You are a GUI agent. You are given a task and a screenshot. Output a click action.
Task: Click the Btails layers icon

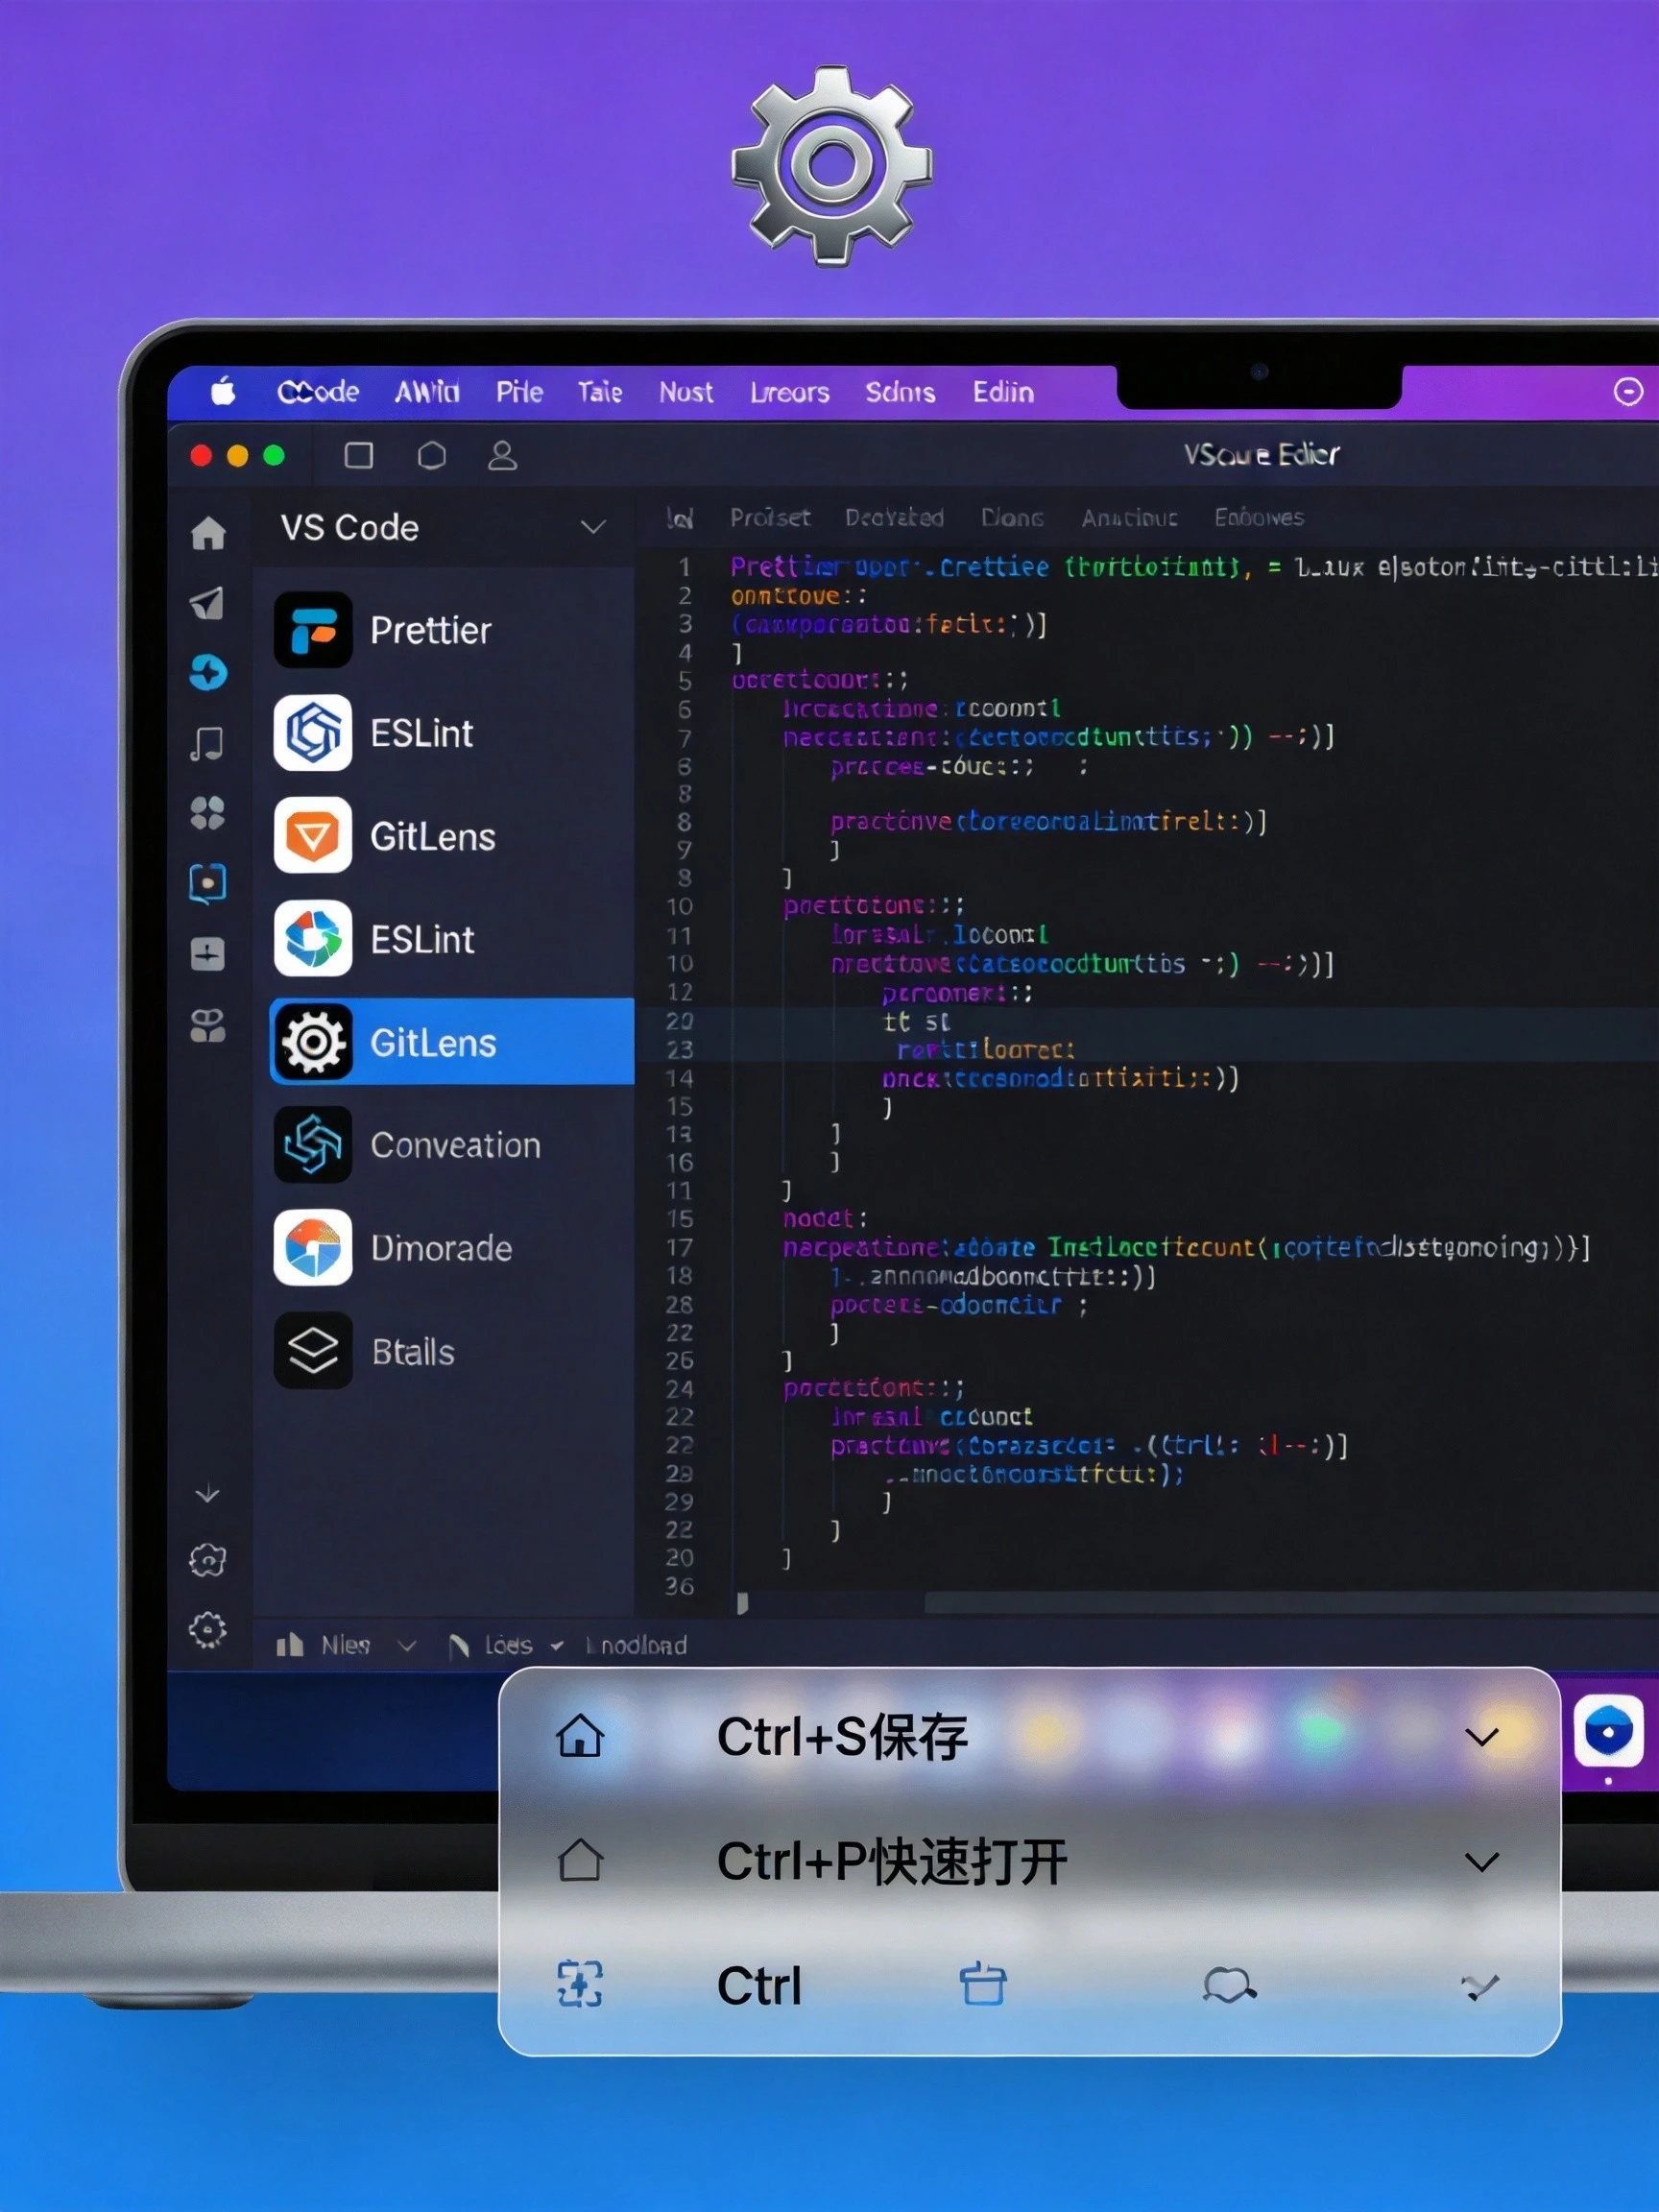(313, 1351)
